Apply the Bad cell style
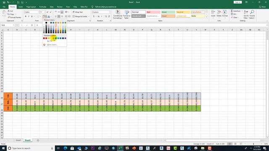269x151 pixels. coord(153,12)
